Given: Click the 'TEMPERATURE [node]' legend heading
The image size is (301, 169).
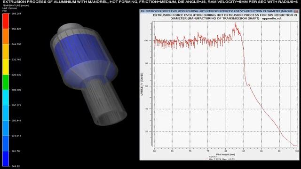Looking at the screenshot, I should 16,6.
